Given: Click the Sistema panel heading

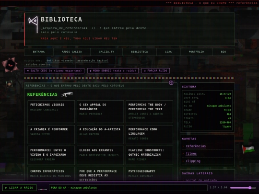Looking at the screenshot, I should (189, 87).
